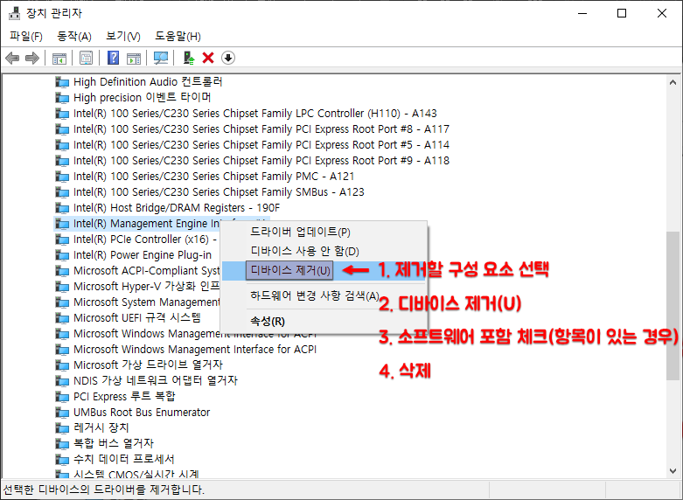The image size is (683, 500).
Task: Select Chipset Family SMBus - A123 device
Action: tap(219, 192)
